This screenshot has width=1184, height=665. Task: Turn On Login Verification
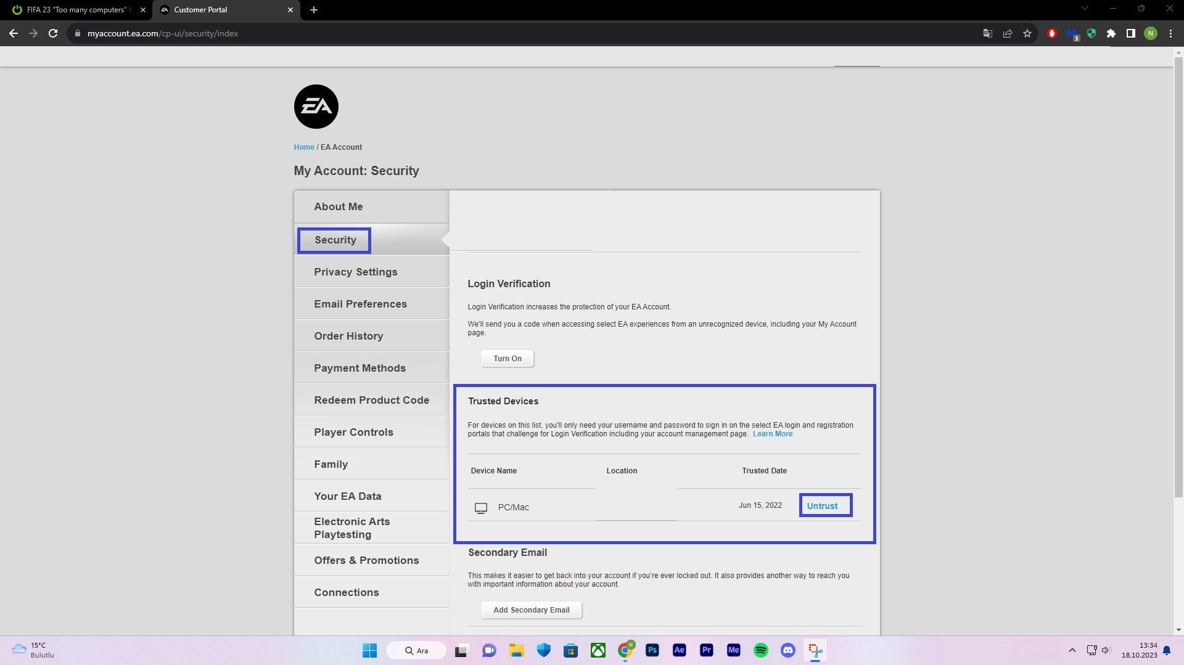pyautogui.click(x=508, y=359)
